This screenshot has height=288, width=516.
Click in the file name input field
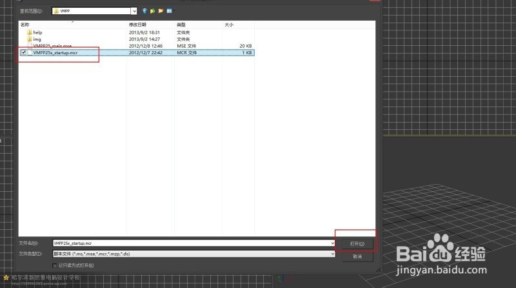[191, 243]
